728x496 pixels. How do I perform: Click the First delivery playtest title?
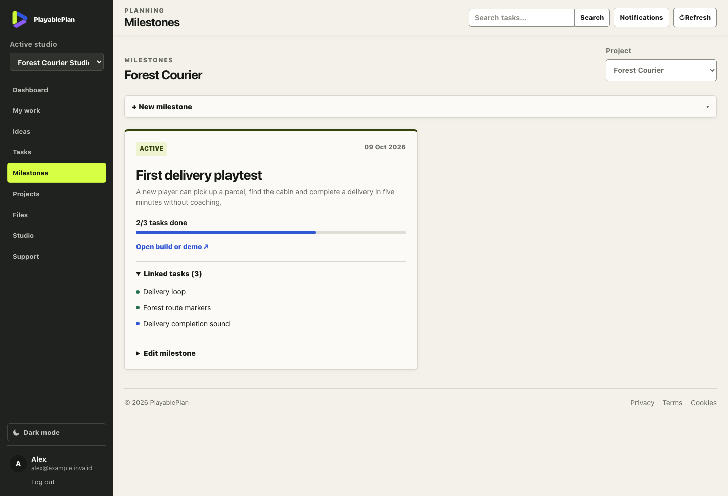click(199, 175)
